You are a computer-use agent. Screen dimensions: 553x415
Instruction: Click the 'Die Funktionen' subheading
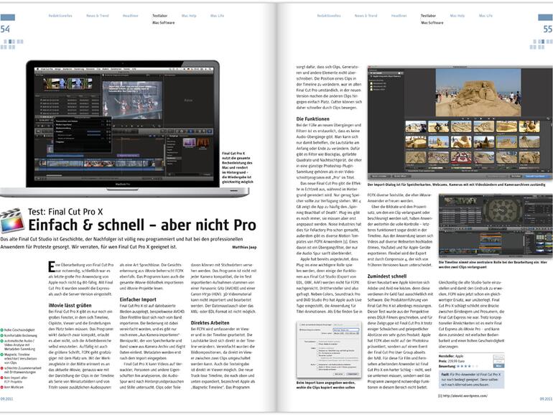click(x=313, y=118)
